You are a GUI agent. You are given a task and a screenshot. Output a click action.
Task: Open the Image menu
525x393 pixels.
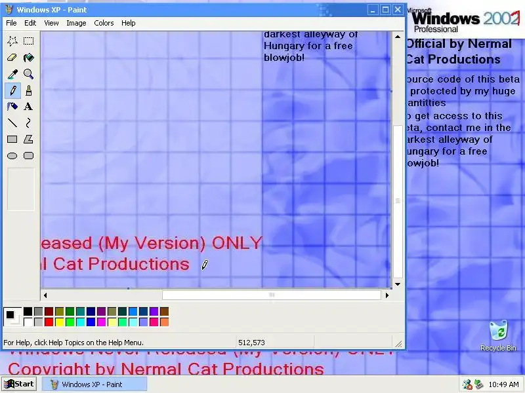(x=76, y=23)
